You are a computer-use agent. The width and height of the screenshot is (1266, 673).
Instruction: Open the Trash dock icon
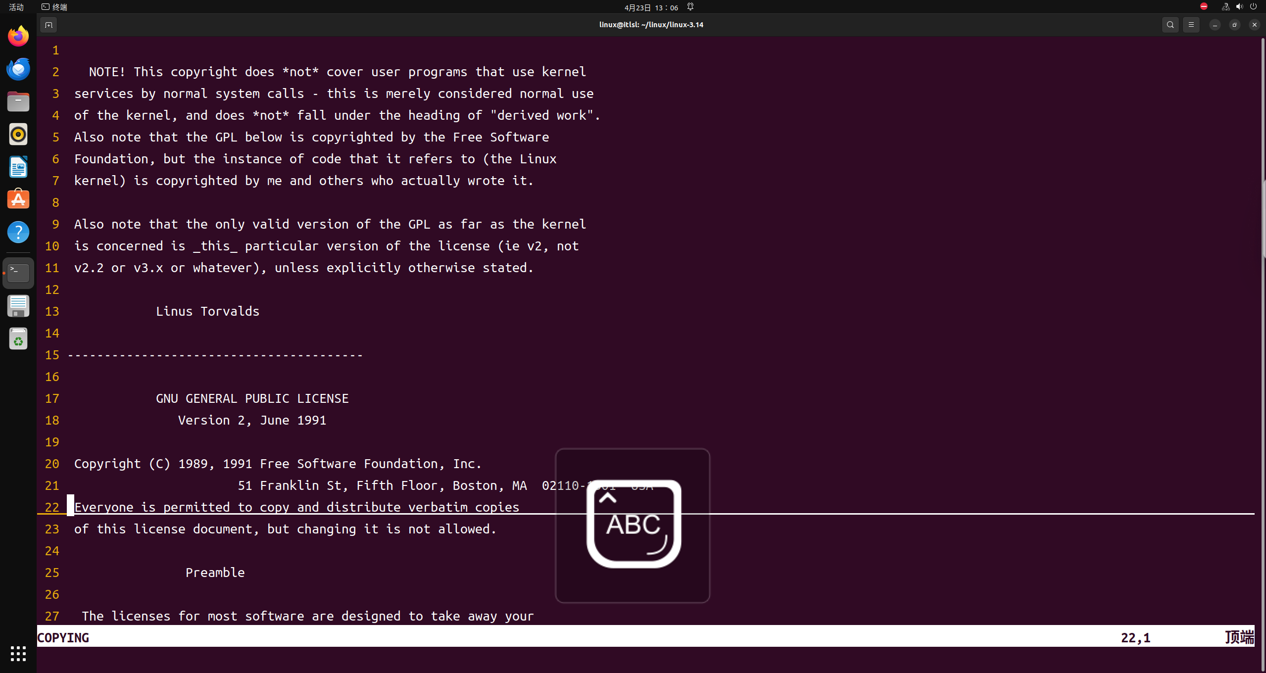tap(18, 339)
